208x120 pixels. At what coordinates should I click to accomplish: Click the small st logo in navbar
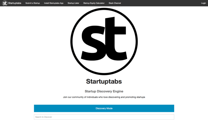tap(5, 3)
